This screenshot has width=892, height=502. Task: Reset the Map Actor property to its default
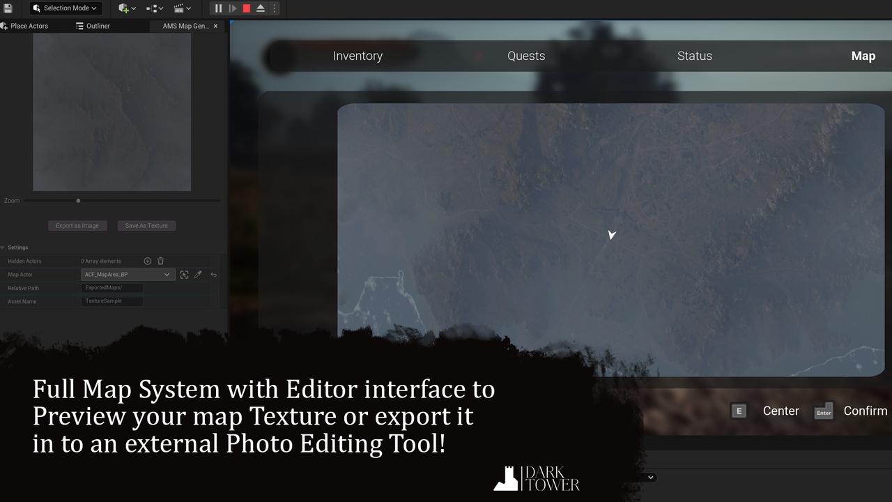tap(213, 275)
